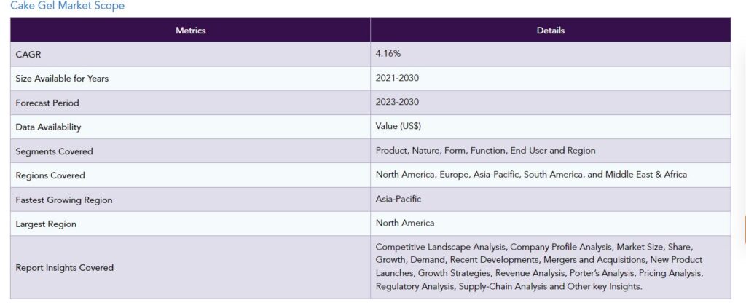Image resolution: width=746 pixels, height=308 pixels.
Task: Click the North America, Europe regions list
Action: 531,175
